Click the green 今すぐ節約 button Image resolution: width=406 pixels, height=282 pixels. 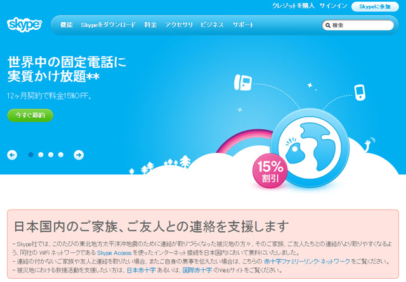[x=30, y=115]
